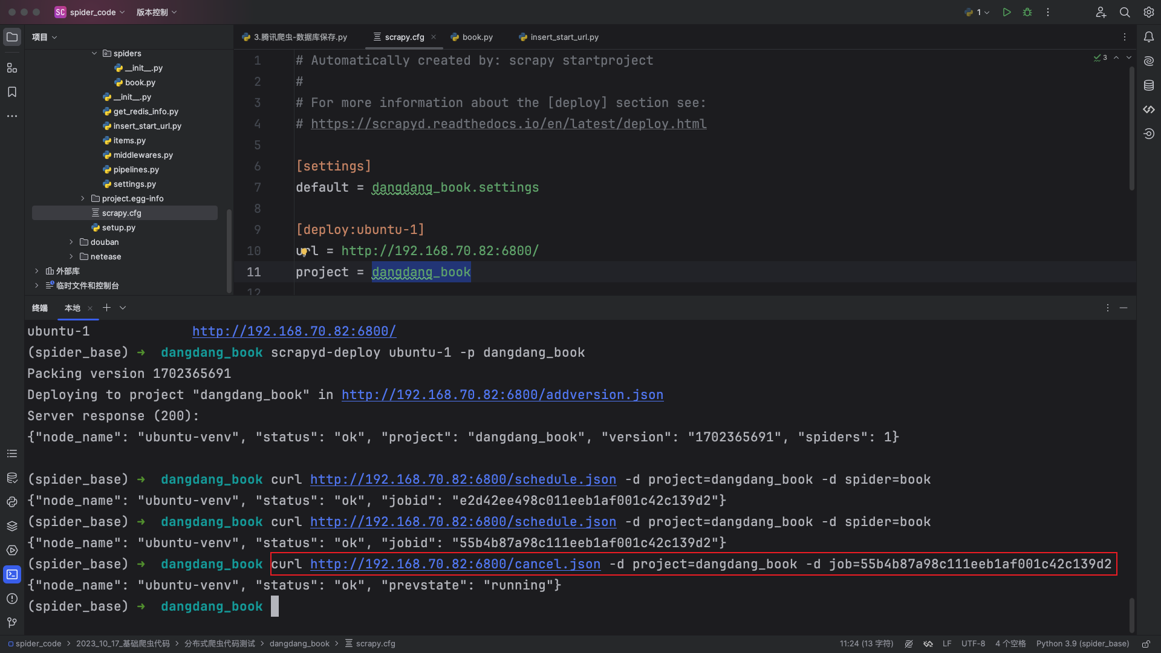Open terminal panel options menu
Viewport: 1161px width, 653px height.
(1108, 308)
